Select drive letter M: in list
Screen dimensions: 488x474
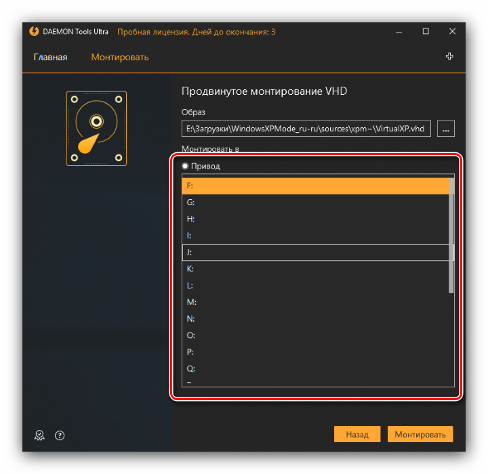[315, 302]
